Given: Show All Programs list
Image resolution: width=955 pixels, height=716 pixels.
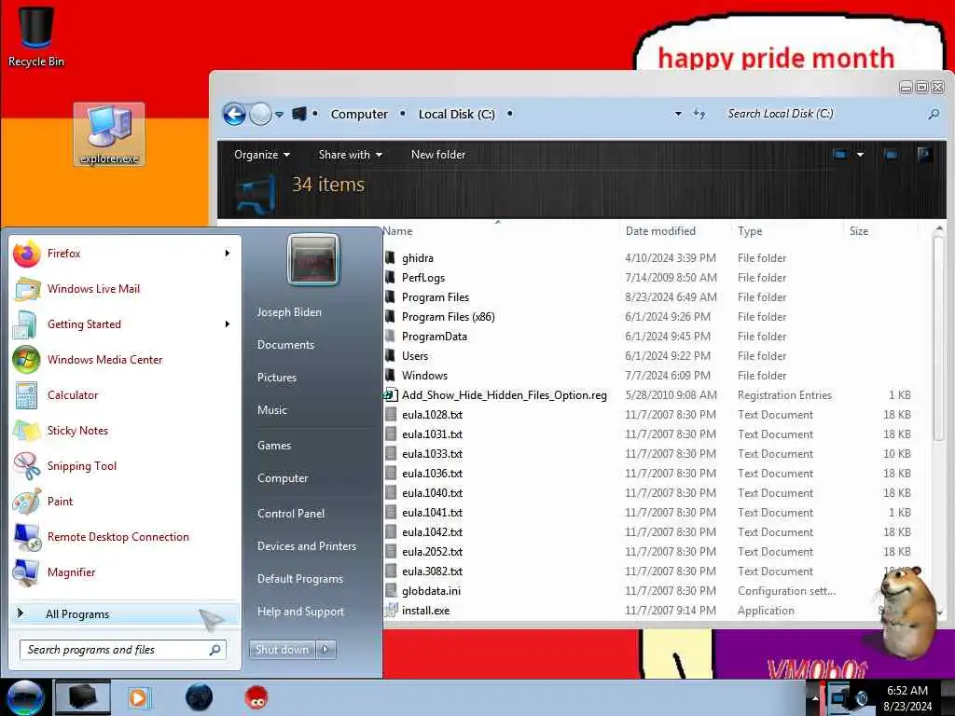Looking at the screenshot, I should click(125, 613).
